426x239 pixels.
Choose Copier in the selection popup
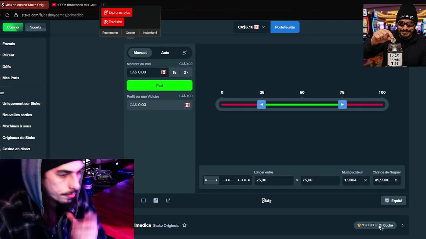pos(130,33)
